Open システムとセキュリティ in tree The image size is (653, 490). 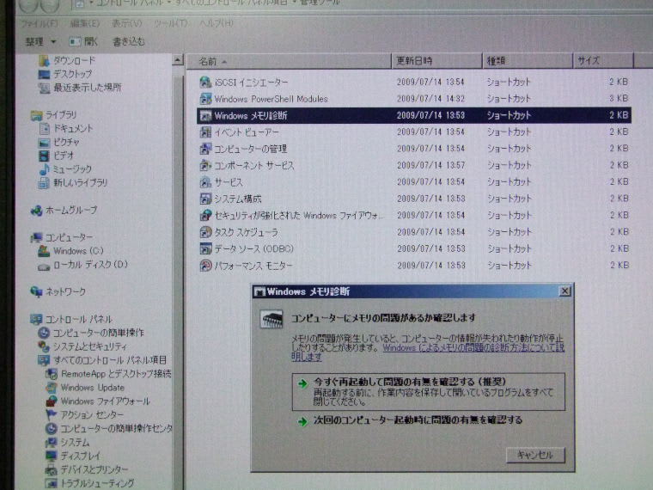82,346
